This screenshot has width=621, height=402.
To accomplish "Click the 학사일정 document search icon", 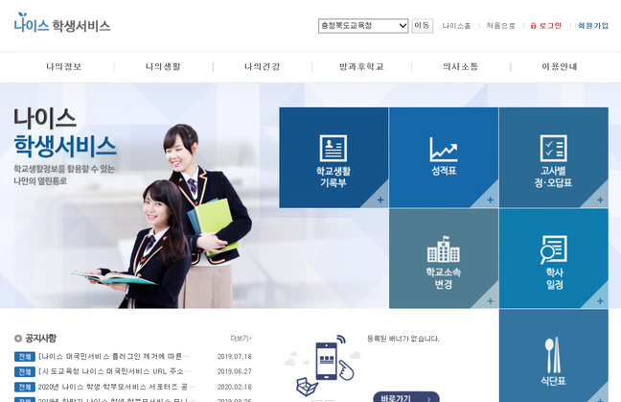I will tap(553, 249).
